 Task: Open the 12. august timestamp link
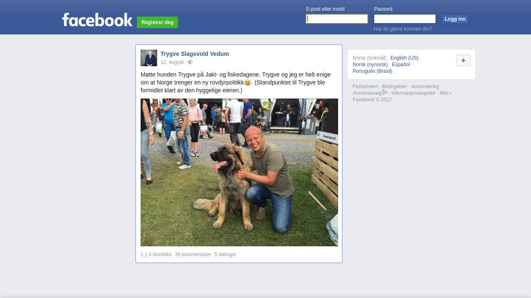[x=172, y=62]
